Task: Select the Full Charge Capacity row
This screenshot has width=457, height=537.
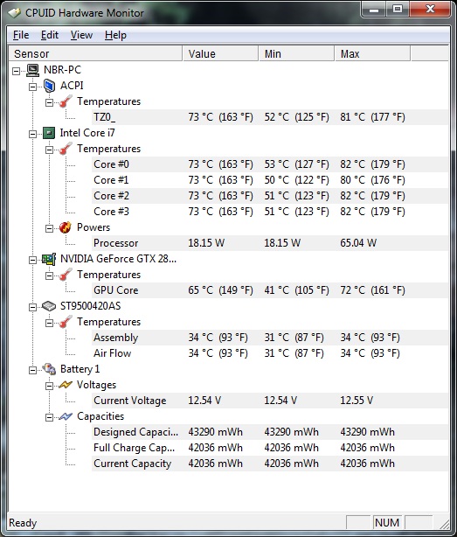Action: tap(270, 449)
